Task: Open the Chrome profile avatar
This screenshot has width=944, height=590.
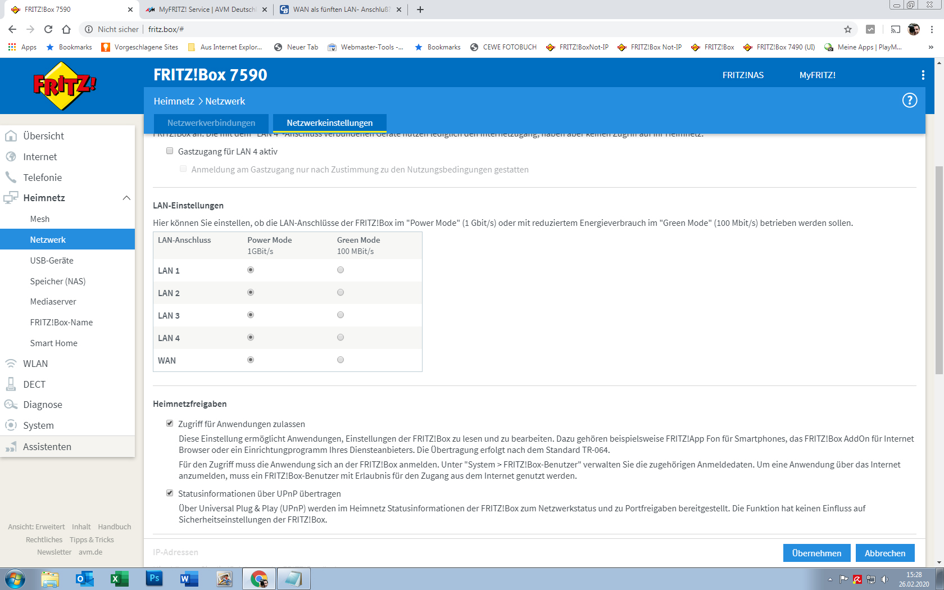Action: point(914,29)
